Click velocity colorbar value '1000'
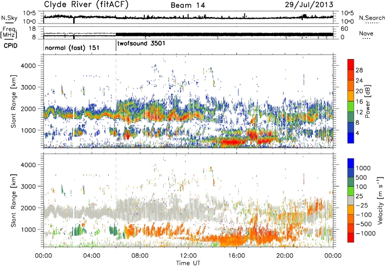The image size is (385, 266). pyautogui.click(x=363, y=168)
